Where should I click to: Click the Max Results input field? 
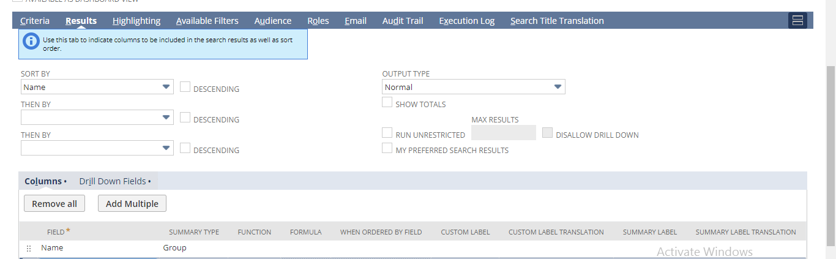coord(504,133)
